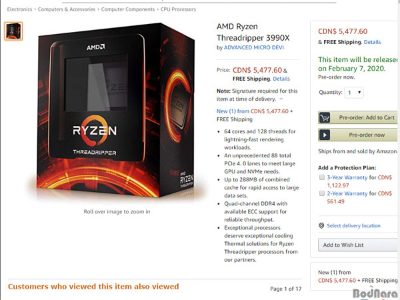Viewport: 400px width, 300px height.
Task: Click the location pin icon for delivery
Action: pos(321,225)
